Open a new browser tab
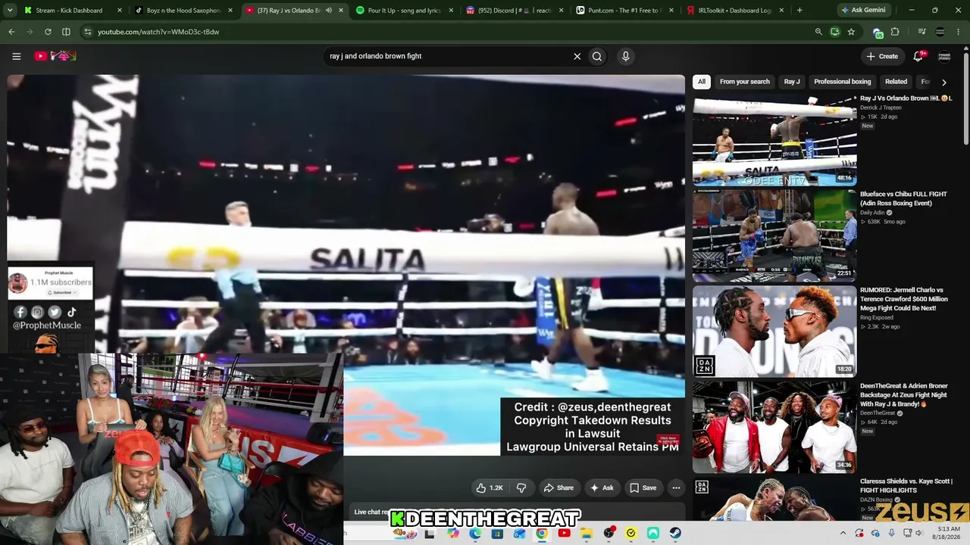970x545 pixels. click(x=799, y=11)
